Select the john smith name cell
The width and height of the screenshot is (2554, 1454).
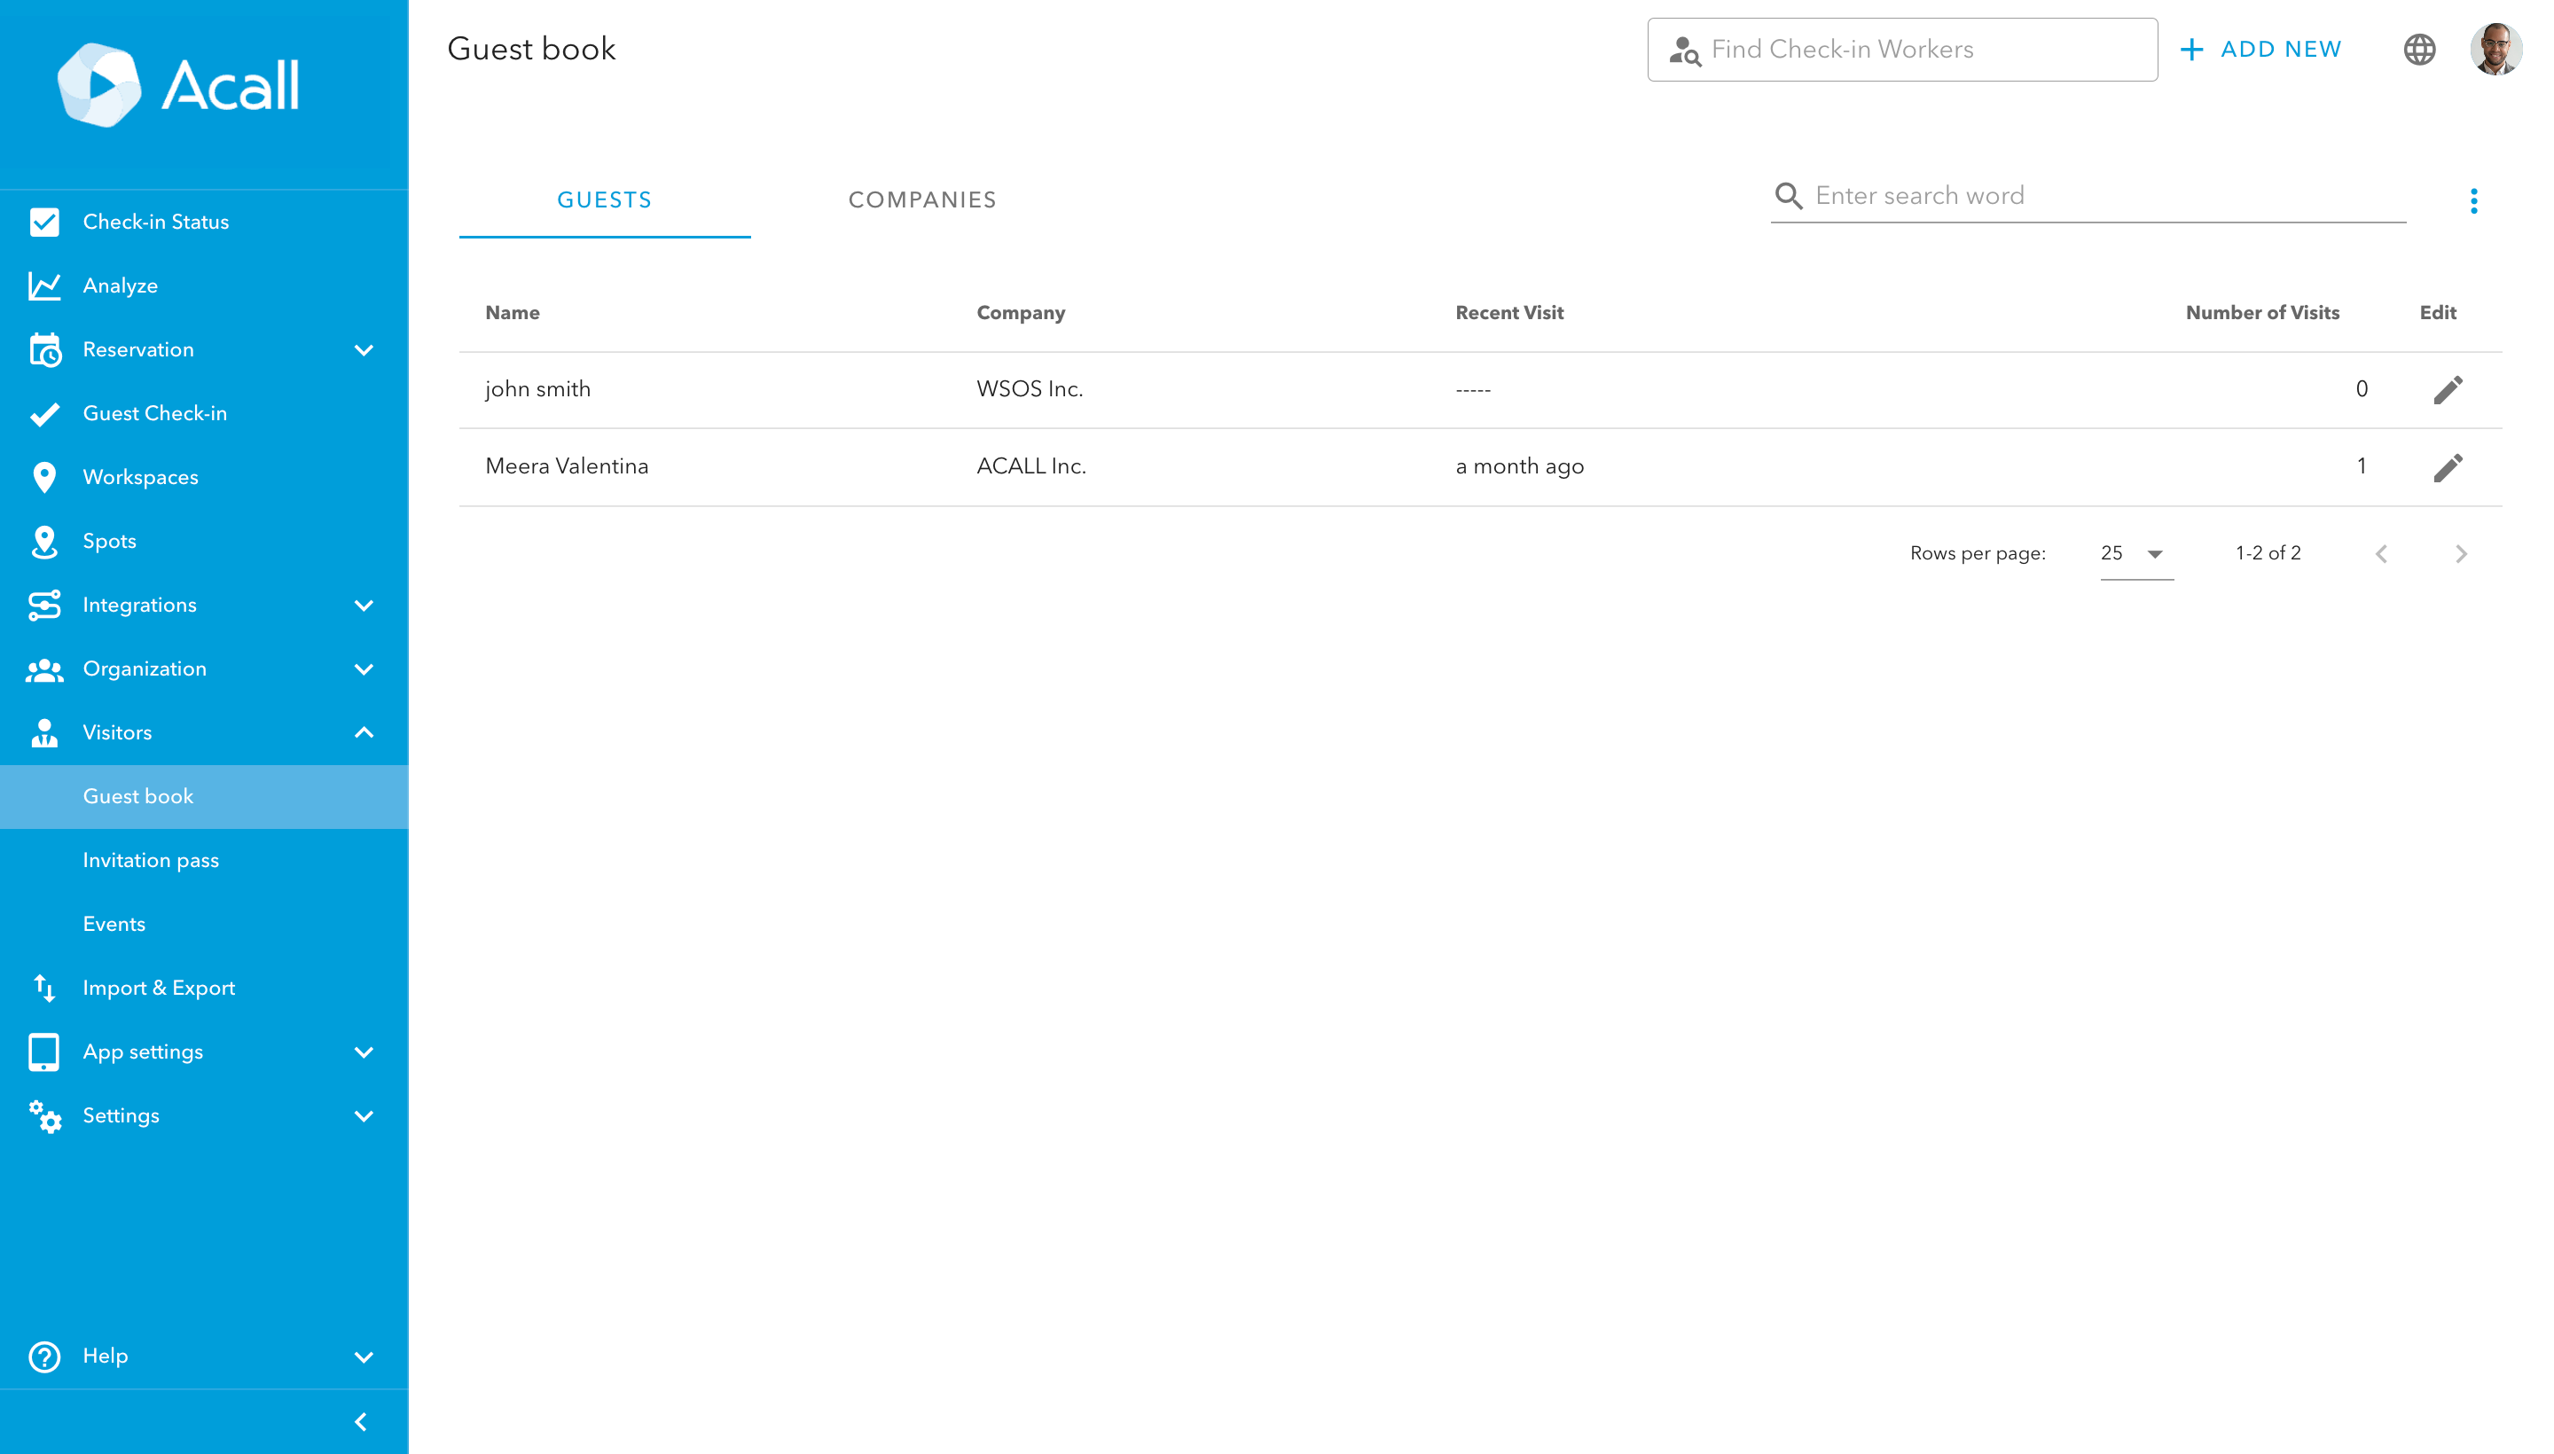(537, 389)
